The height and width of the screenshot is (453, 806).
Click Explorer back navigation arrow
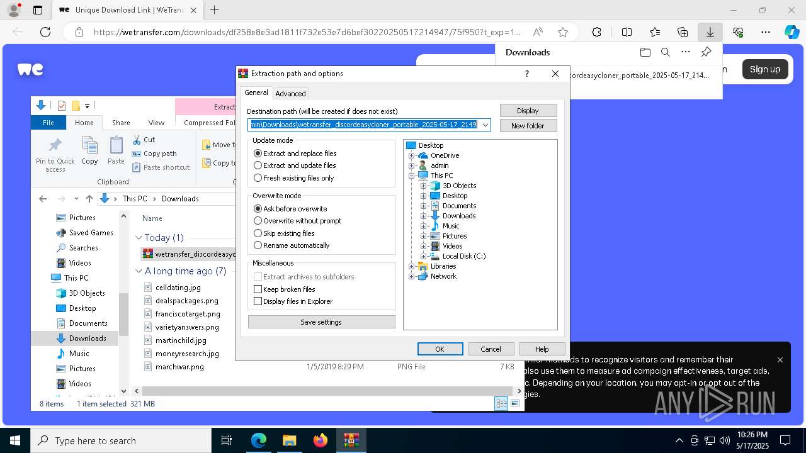(43, 199)
